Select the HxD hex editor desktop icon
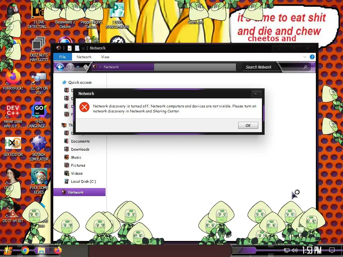This screenshot has width=343, height=257. (13, 147)
